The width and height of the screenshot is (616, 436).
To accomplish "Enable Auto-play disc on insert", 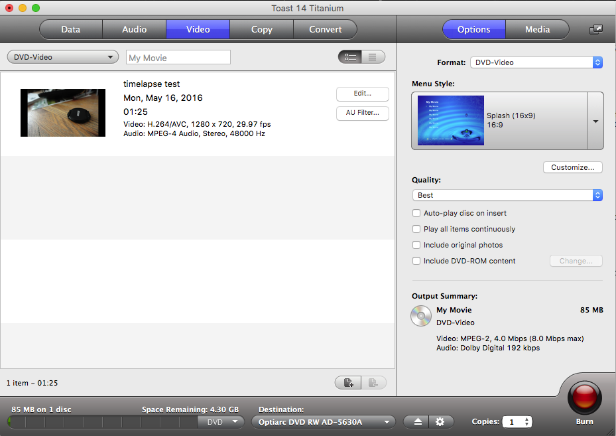I will 416,213.
